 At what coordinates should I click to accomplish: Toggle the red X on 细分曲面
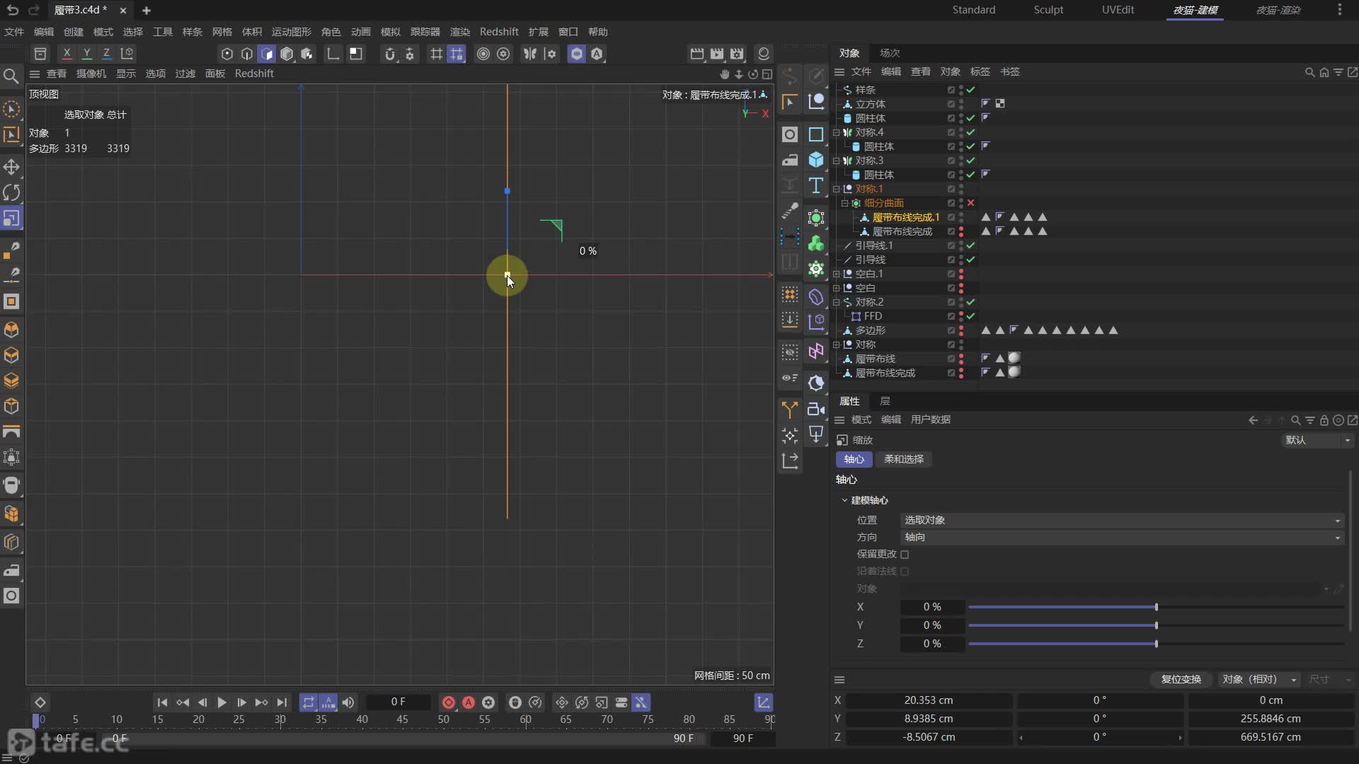click(970, 203)
